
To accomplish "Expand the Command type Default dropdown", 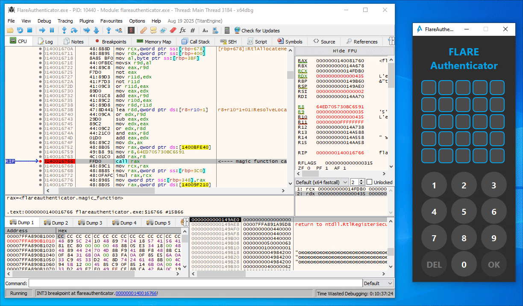I will (377, 283).
